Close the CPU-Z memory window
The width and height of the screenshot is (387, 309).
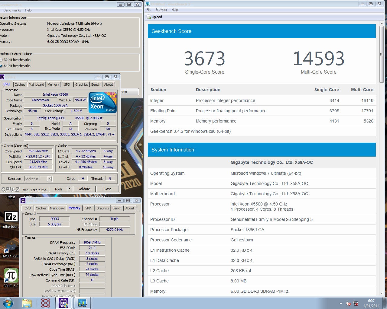[137, 201]
